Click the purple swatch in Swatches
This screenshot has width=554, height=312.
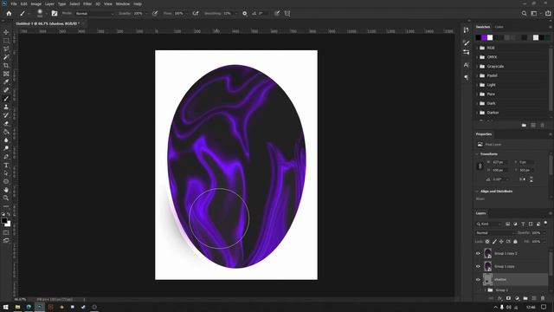point(484,37)
